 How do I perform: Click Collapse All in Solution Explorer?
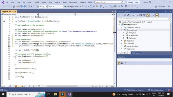(x=141, y=15)
